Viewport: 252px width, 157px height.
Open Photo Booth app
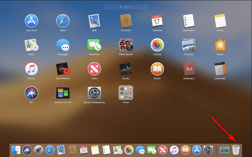coord(126,45)
